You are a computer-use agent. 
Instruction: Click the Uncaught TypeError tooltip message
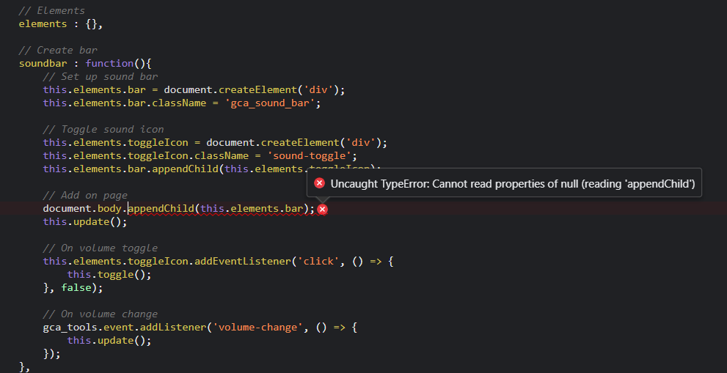513,184
